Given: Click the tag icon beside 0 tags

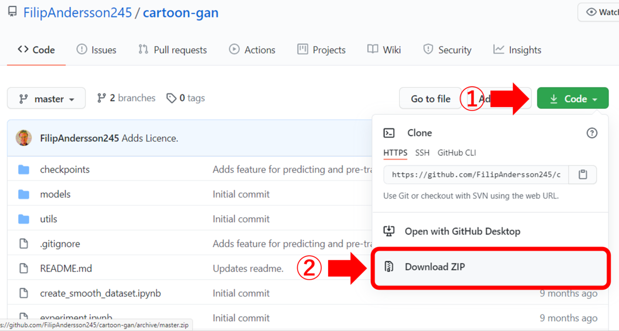Looking at the screenshot, I should point(172,98).
